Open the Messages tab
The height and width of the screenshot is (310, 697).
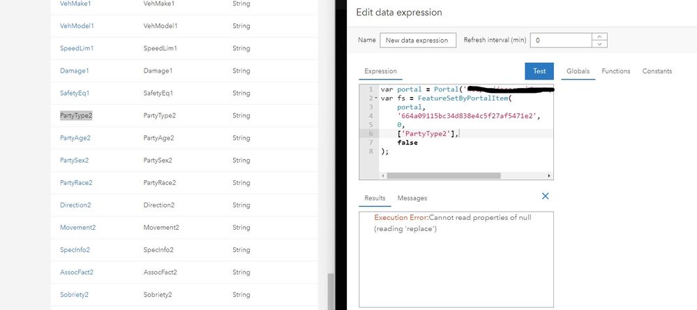coord(412,198)
